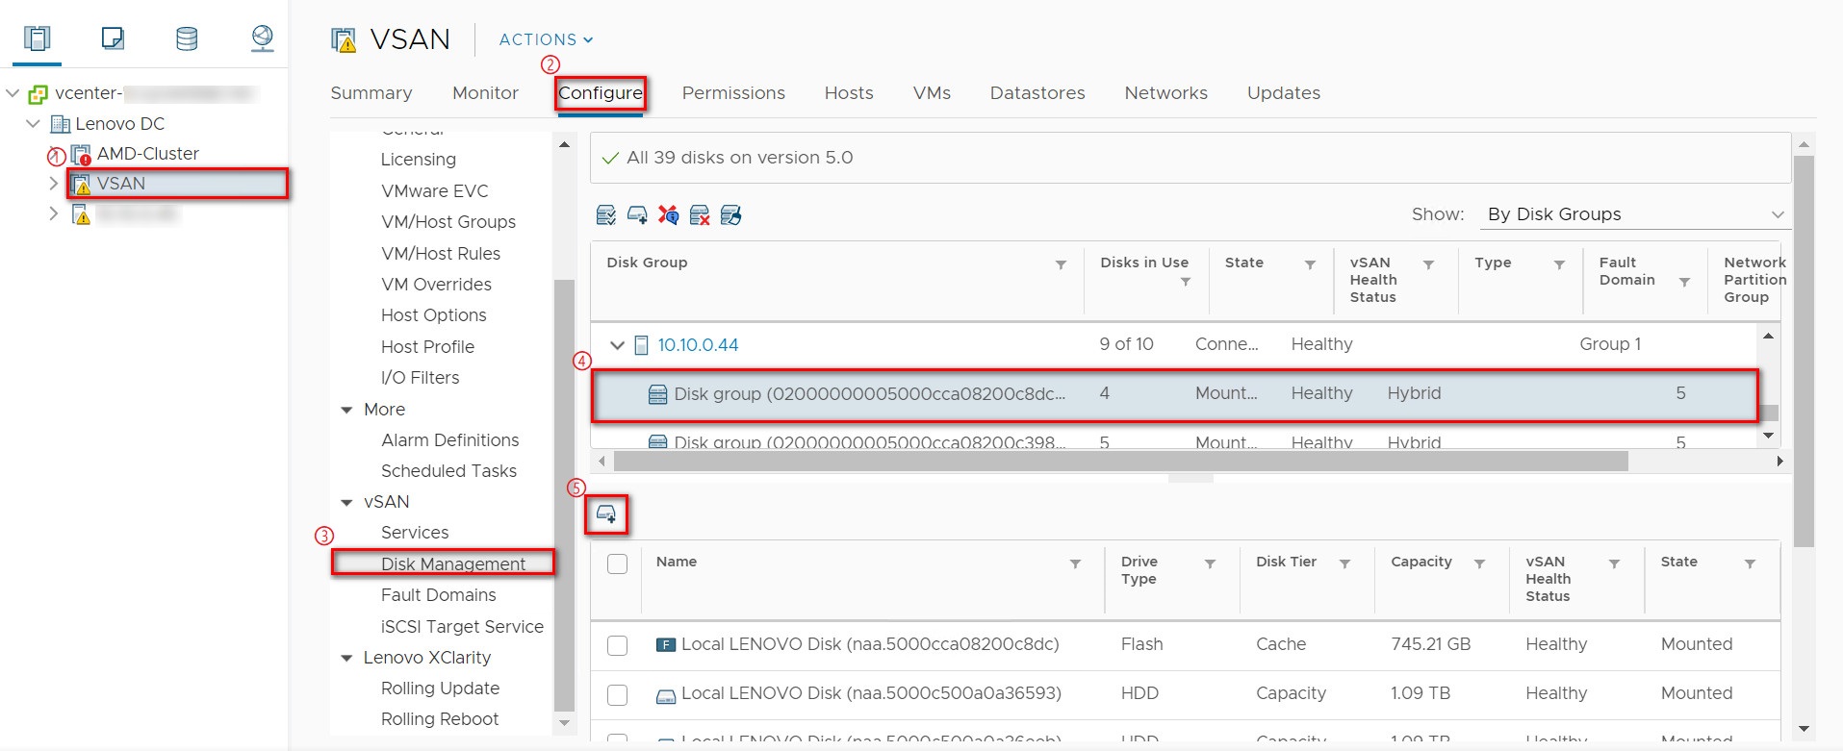Open the VMs and Templates inventory view
This screenshot has height=751, width=1843.
coord(113,38)
